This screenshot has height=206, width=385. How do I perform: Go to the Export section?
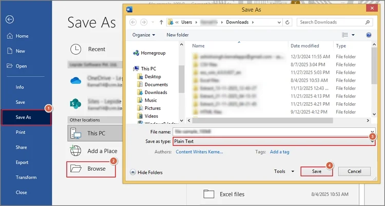pos(22,162)
